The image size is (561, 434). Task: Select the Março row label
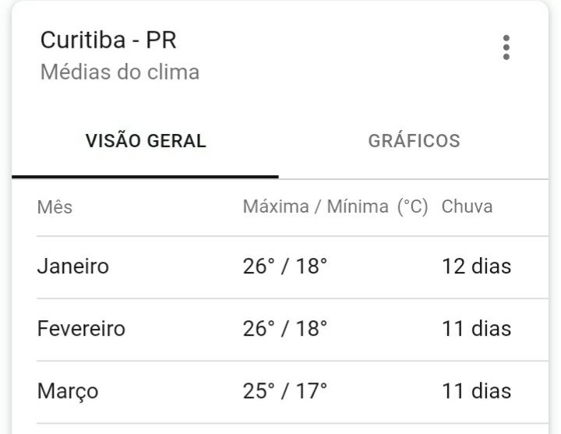coord(68,391)
